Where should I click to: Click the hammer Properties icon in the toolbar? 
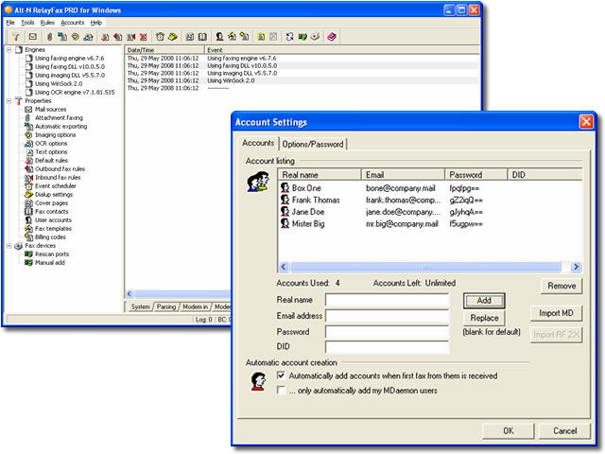[17, 37]
